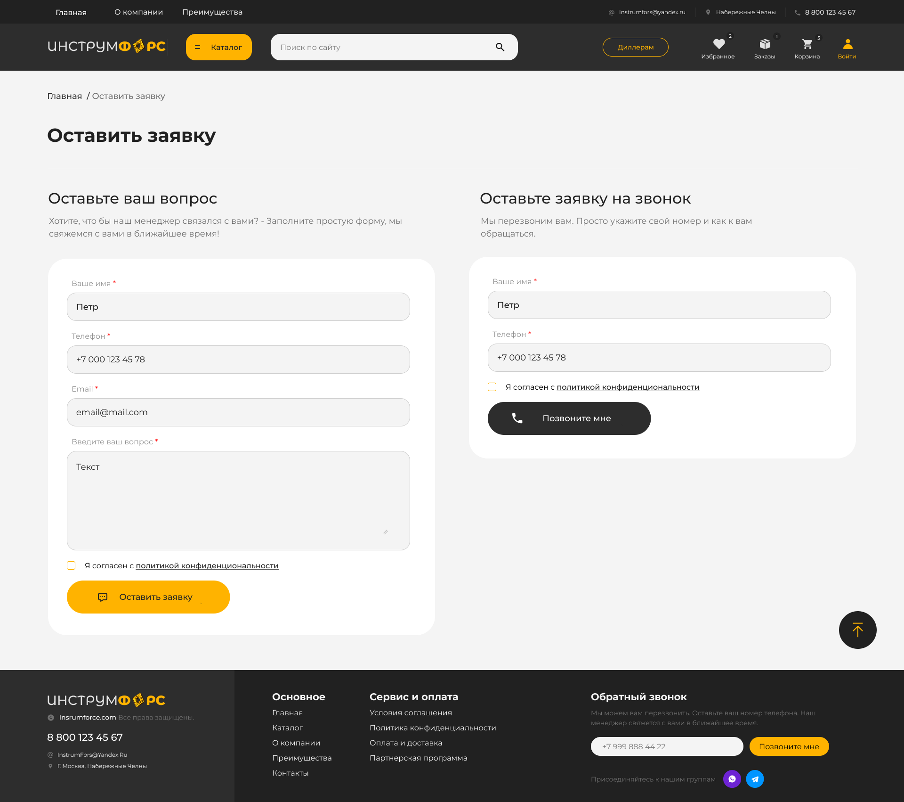Click the Email input field
This screenshot has width=904, height=802.
point(238,412)
